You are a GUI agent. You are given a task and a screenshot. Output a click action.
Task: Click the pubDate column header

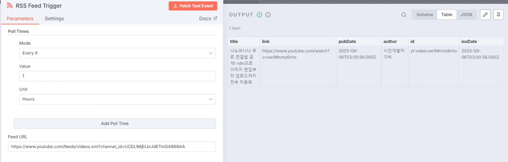(359, 42)
